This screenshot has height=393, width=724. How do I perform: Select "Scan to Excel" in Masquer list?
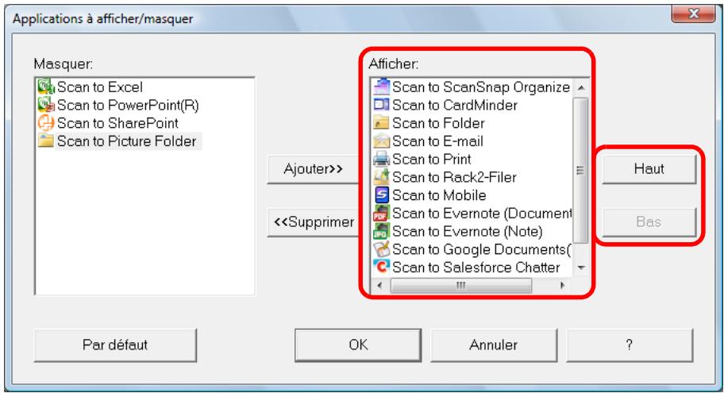click(100, 87)
